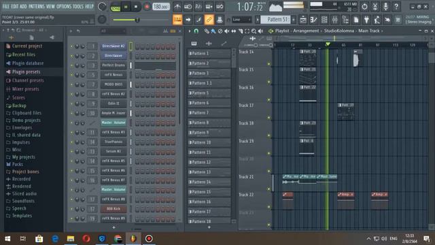Select the DirectWave #2 channel button
This screenshot has height=245, width=435.
(114, 46)
